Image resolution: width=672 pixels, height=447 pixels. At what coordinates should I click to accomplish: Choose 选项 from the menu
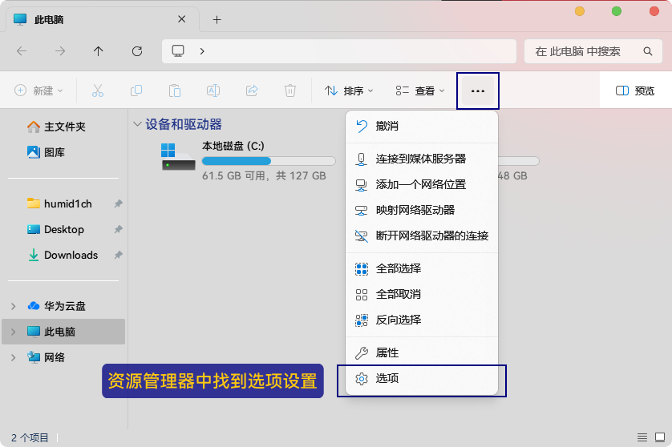(422, 378)
